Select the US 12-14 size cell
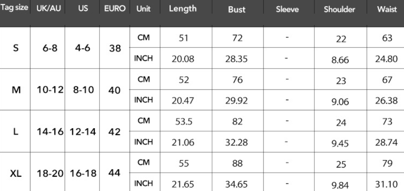The height and width of the screenshot is (191, 404). pyautogui.click(x=83, y=132)
